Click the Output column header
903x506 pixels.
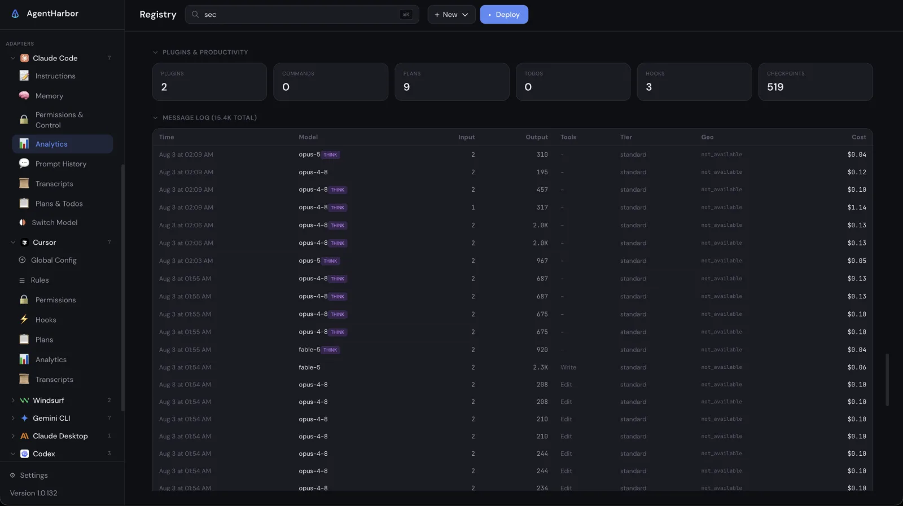point(537,137)
